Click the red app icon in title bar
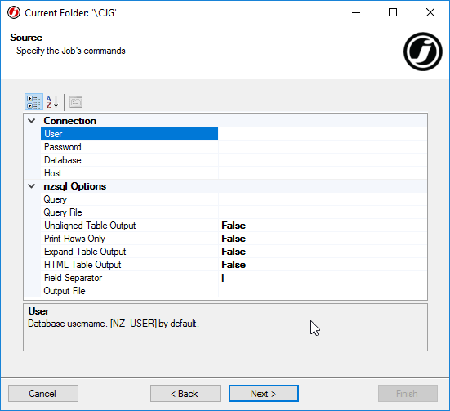This screenshot has height=411, width=450. click(x=14, y=12)
